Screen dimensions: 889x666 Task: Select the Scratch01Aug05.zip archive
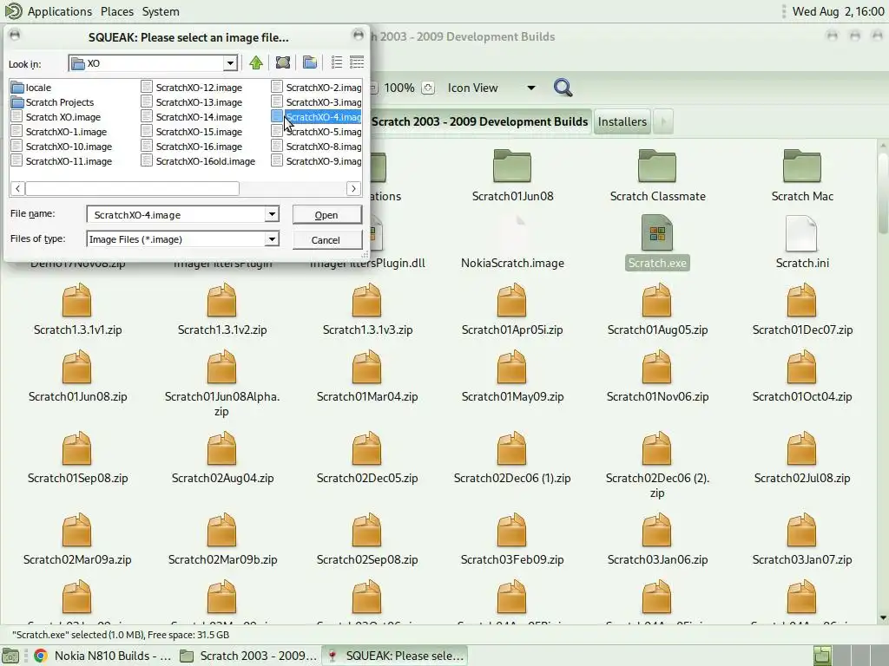[657, 310]
